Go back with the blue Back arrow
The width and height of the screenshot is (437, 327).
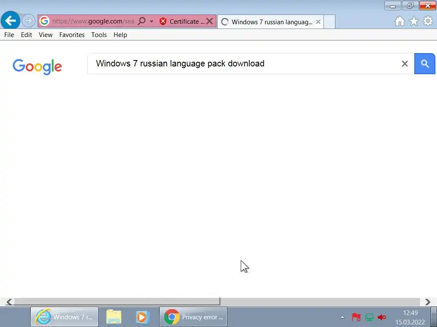[x=10, y=20]
